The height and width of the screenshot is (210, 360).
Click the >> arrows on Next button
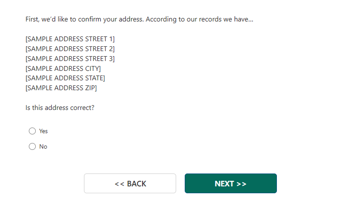click(x=242, y=184)
